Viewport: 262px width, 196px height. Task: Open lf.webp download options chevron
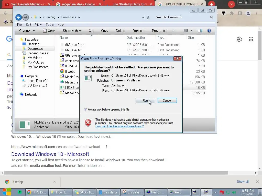pos(54,182)
